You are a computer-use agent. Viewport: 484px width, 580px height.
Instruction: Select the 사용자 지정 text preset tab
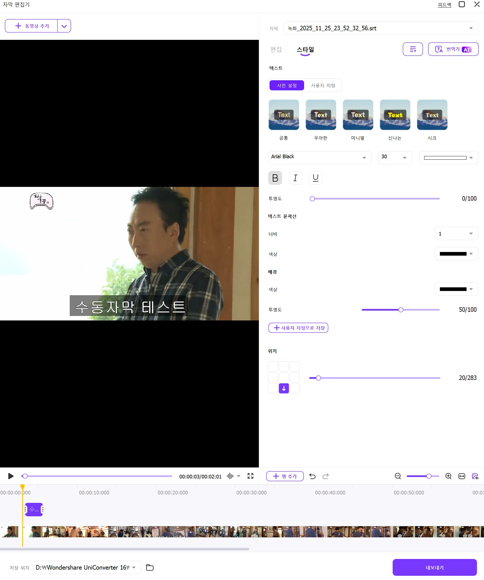[323, 85]
